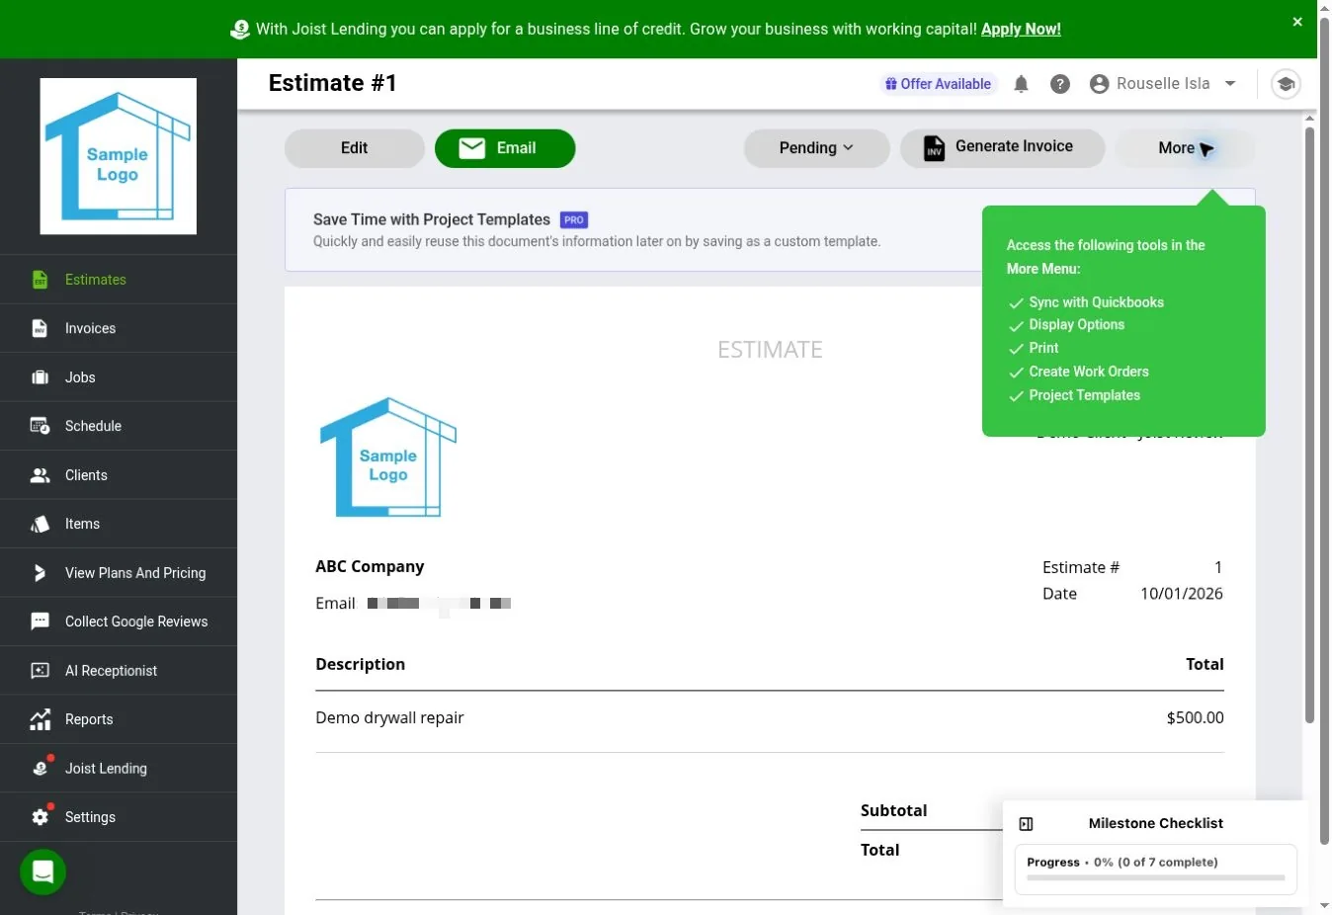Click the Sample Logo on the estimate
1332x915 pixels.
[388, 457]
